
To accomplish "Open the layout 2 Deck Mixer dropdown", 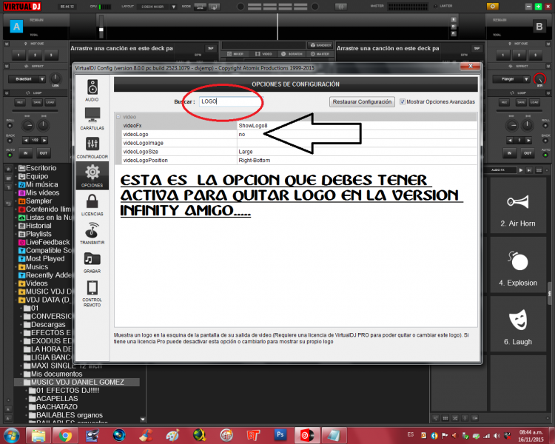I will pos(173,7).
